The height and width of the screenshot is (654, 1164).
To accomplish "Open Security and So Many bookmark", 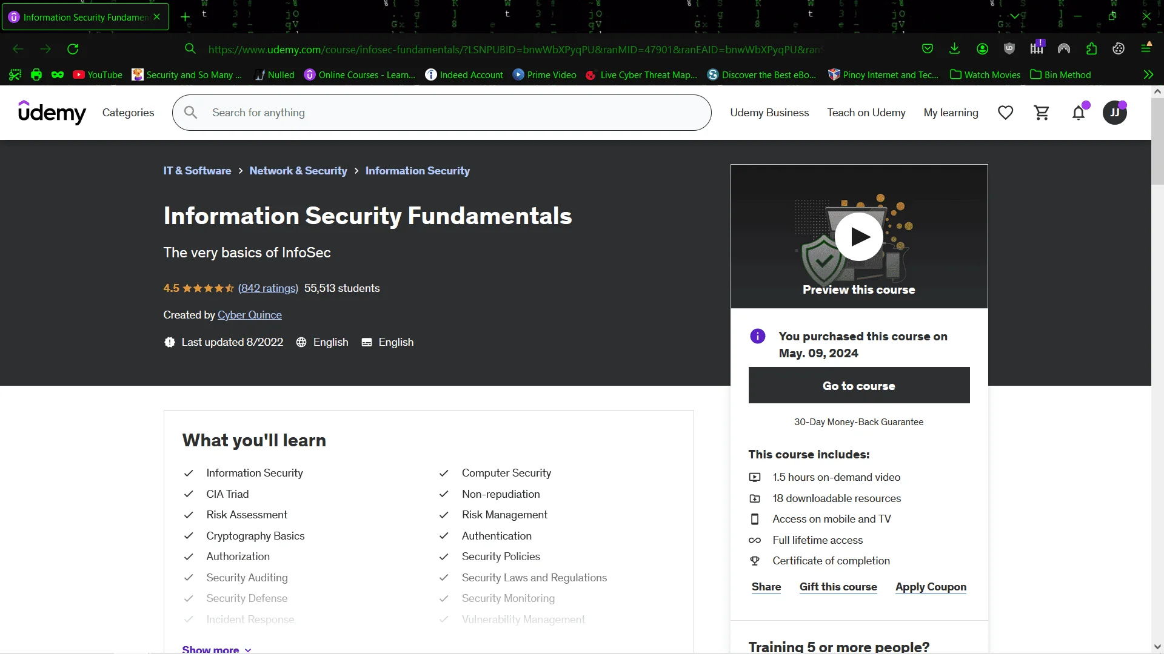I will (x=187, y=74).
